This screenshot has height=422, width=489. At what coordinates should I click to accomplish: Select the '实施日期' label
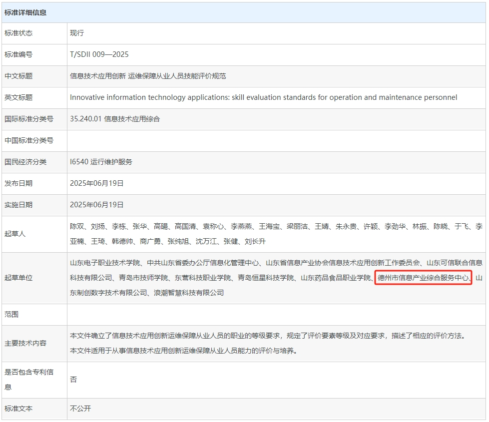pyautogui.click(x=18, y=205)
